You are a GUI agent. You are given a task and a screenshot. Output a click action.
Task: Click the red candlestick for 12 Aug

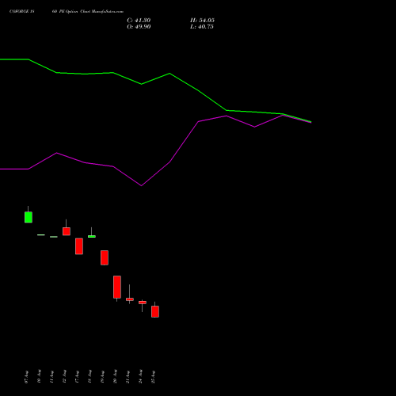pos(67,231)
